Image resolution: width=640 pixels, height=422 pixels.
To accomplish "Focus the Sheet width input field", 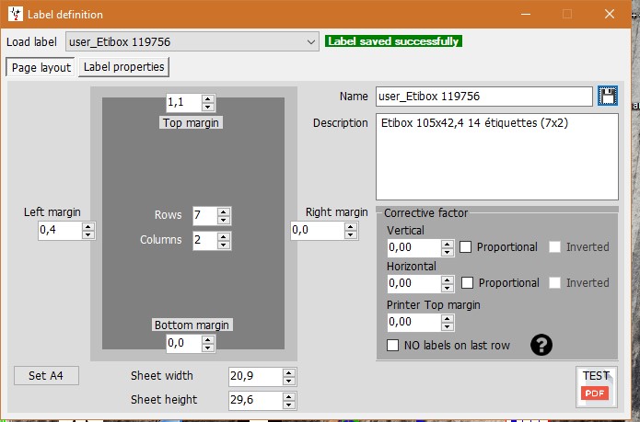I will pos(255,376).
